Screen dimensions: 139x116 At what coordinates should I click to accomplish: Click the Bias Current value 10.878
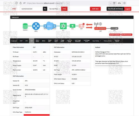35,70
